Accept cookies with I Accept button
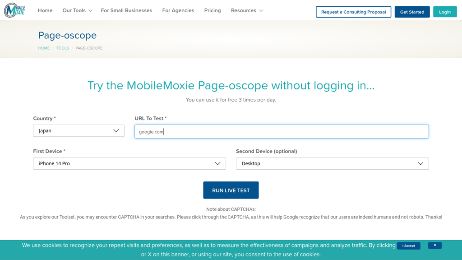462x260 pixels. pyautogui.click(x=408, y=246)
